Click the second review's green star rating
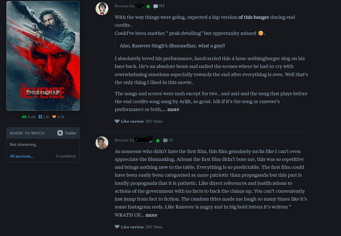The height and width of the screenshot is (236, 341). click(158, 141)
